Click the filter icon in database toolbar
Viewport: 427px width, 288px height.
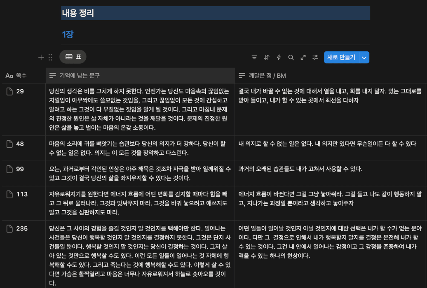[254, 58]
